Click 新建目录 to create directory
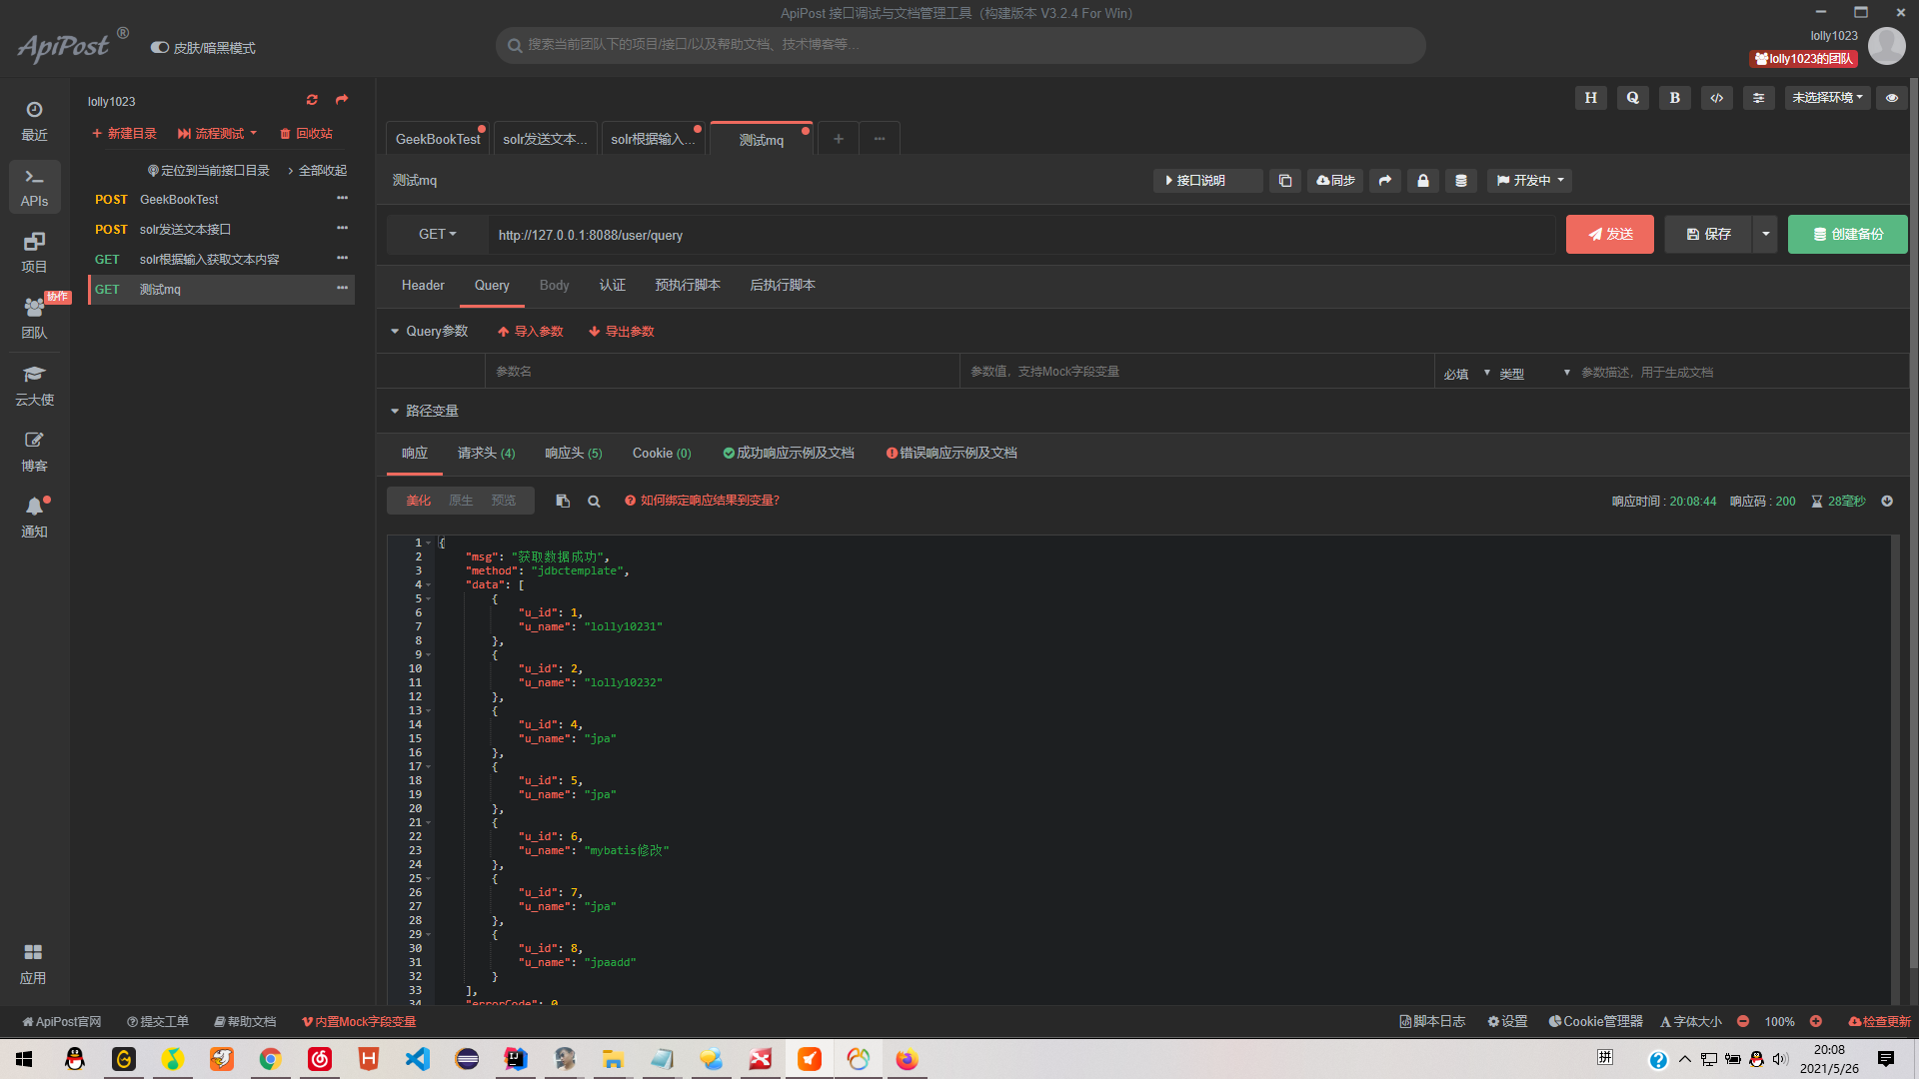 (124, 134)
